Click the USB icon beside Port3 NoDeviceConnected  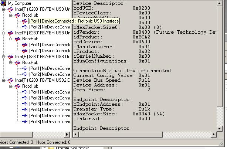coord(25,104)
